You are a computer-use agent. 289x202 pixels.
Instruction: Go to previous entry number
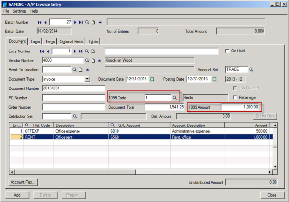(x=48, y=51)
